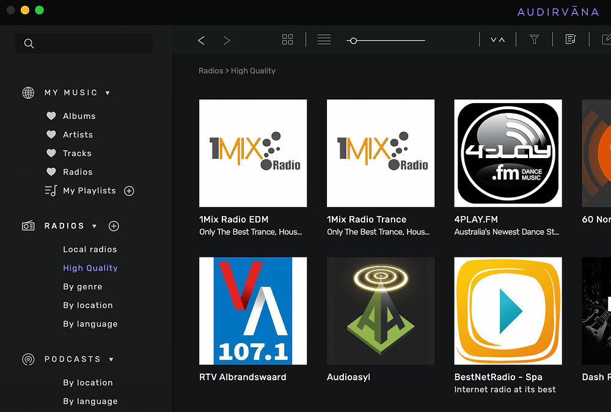Browse podcasts By language
611x412 pixels.
[90, 402]
